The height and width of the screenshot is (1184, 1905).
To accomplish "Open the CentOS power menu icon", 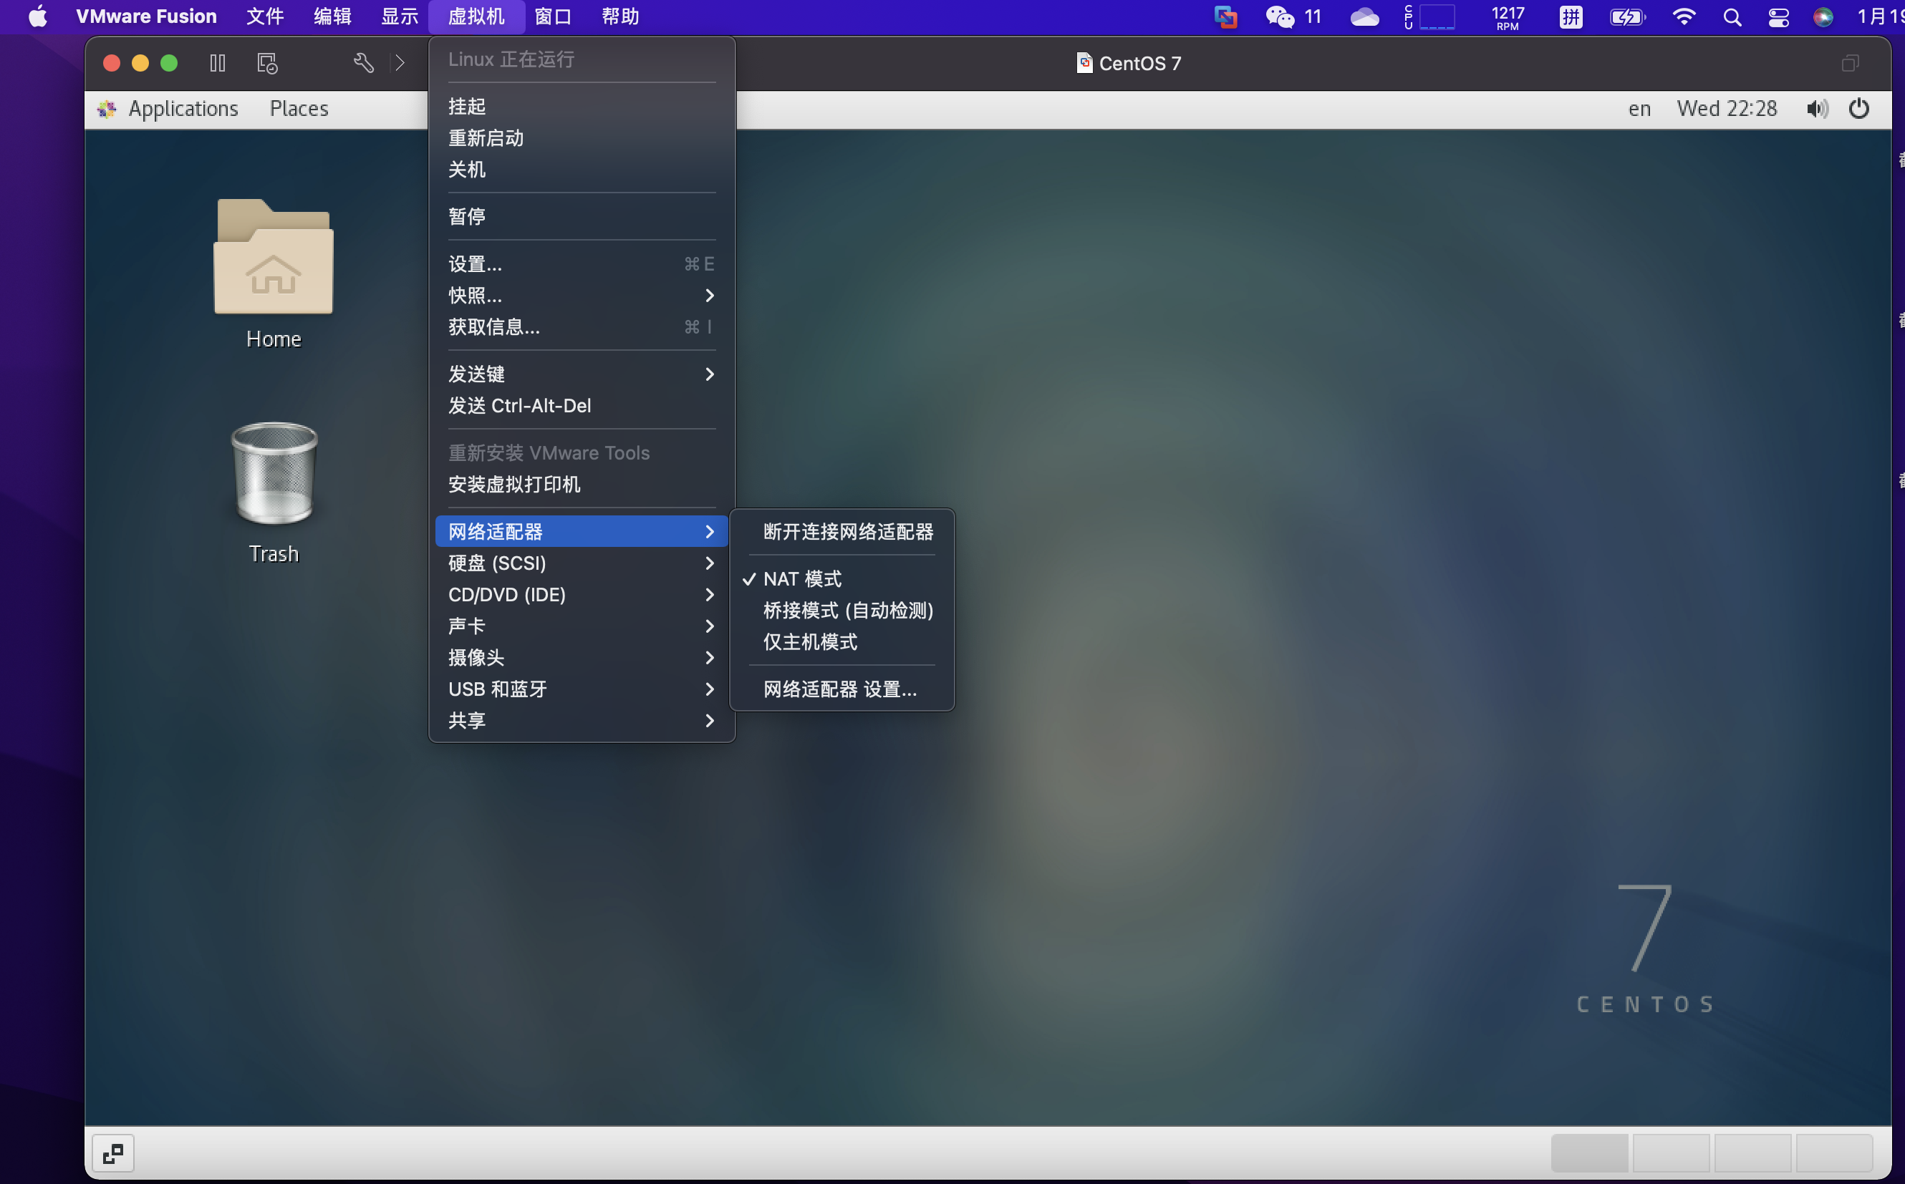I will coord(1858,108).
